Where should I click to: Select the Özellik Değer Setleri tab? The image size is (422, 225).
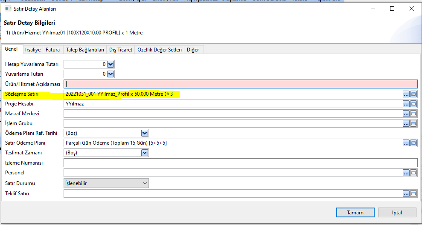pos(159,50)
